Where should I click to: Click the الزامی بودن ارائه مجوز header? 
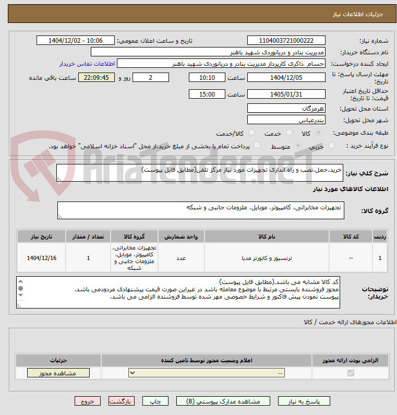[350, 360]
